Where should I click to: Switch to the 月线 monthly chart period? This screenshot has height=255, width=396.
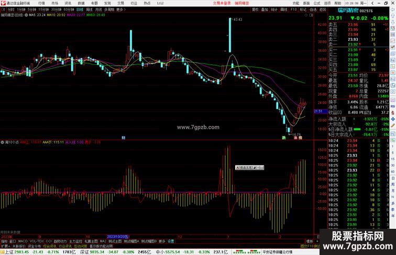98,9
